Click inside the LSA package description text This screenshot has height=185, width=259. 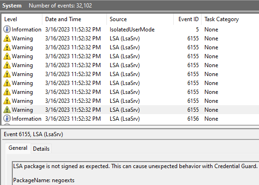[135, 166]
